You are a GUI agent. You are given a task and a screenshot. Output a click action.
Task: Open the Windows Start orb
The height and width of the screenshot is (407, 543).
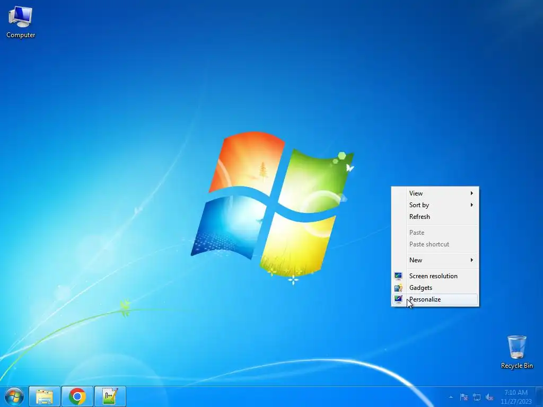14,396
